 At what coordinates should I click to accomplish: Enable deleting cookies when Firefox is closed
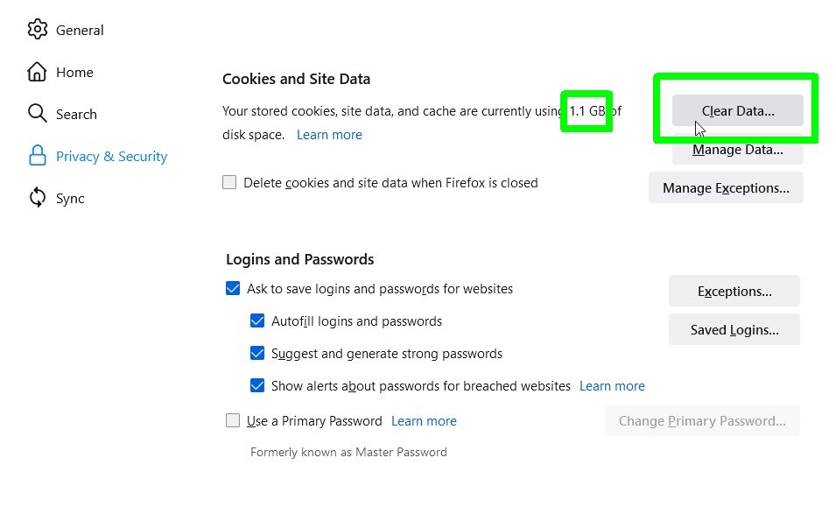coord(229,181)
